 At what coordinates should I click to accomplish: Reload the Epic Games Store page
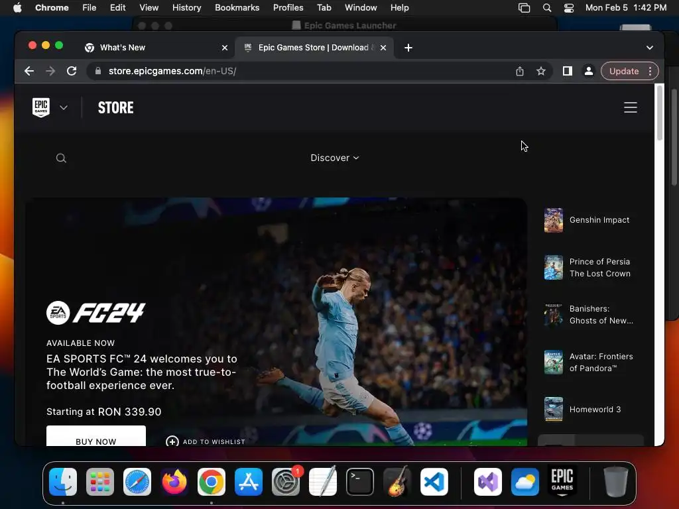coord(72,71)
